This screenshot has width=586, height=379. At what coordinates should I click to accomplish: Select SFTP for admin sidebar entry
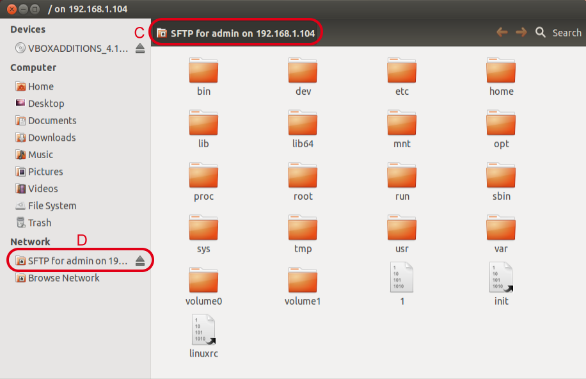point(72,261)
